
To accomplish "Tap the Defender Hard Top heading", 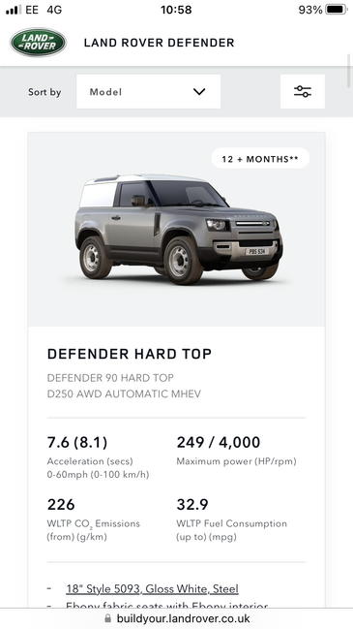I will (x=130, y=354).
